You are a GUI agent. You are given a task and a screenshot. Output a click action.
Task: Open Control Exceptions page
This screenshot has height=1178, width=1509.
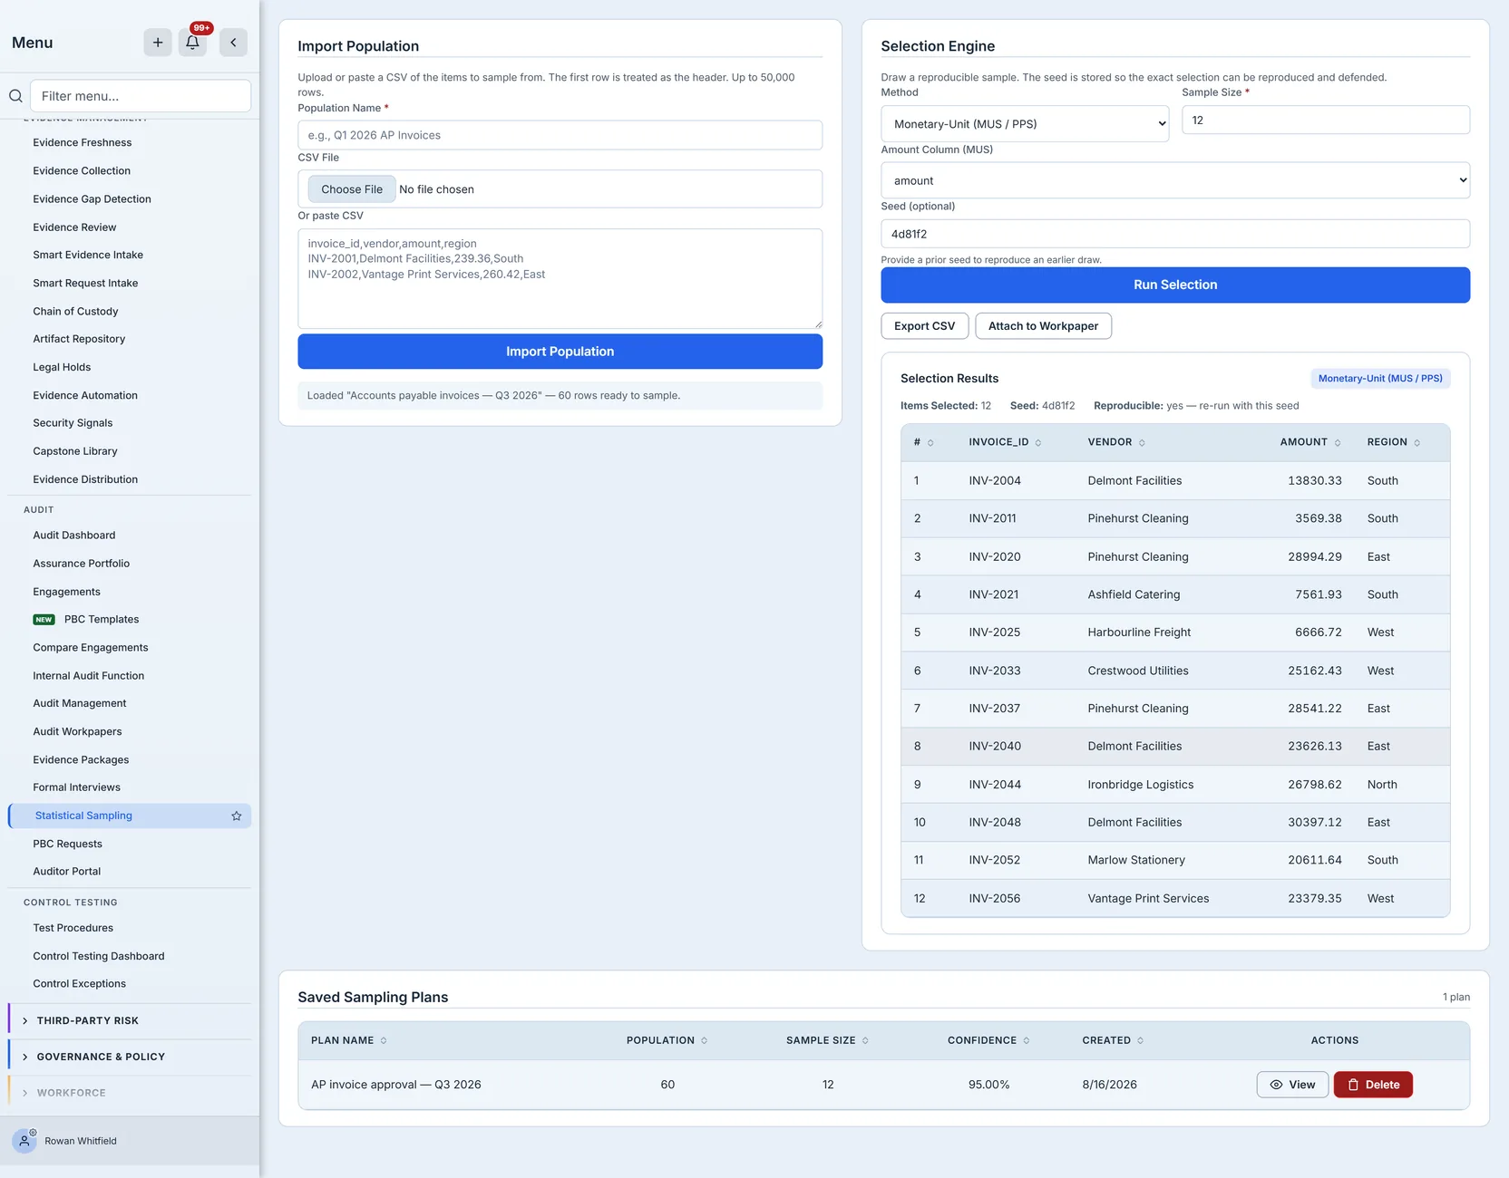[x=80, y=984]
